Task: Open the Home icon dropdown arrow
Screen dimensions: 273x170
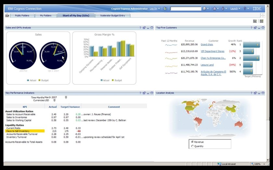Action: pyautogui.click(x=218, y=9)
